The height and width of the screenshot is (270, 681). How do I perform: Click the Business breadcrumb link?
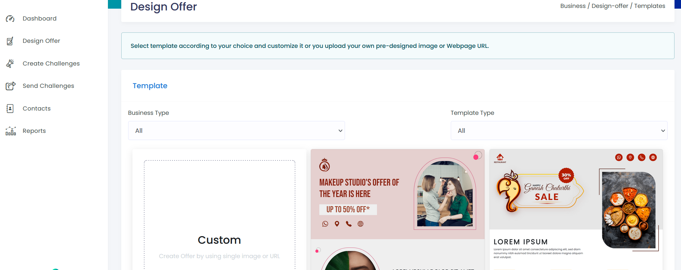(x=573, y=6)
